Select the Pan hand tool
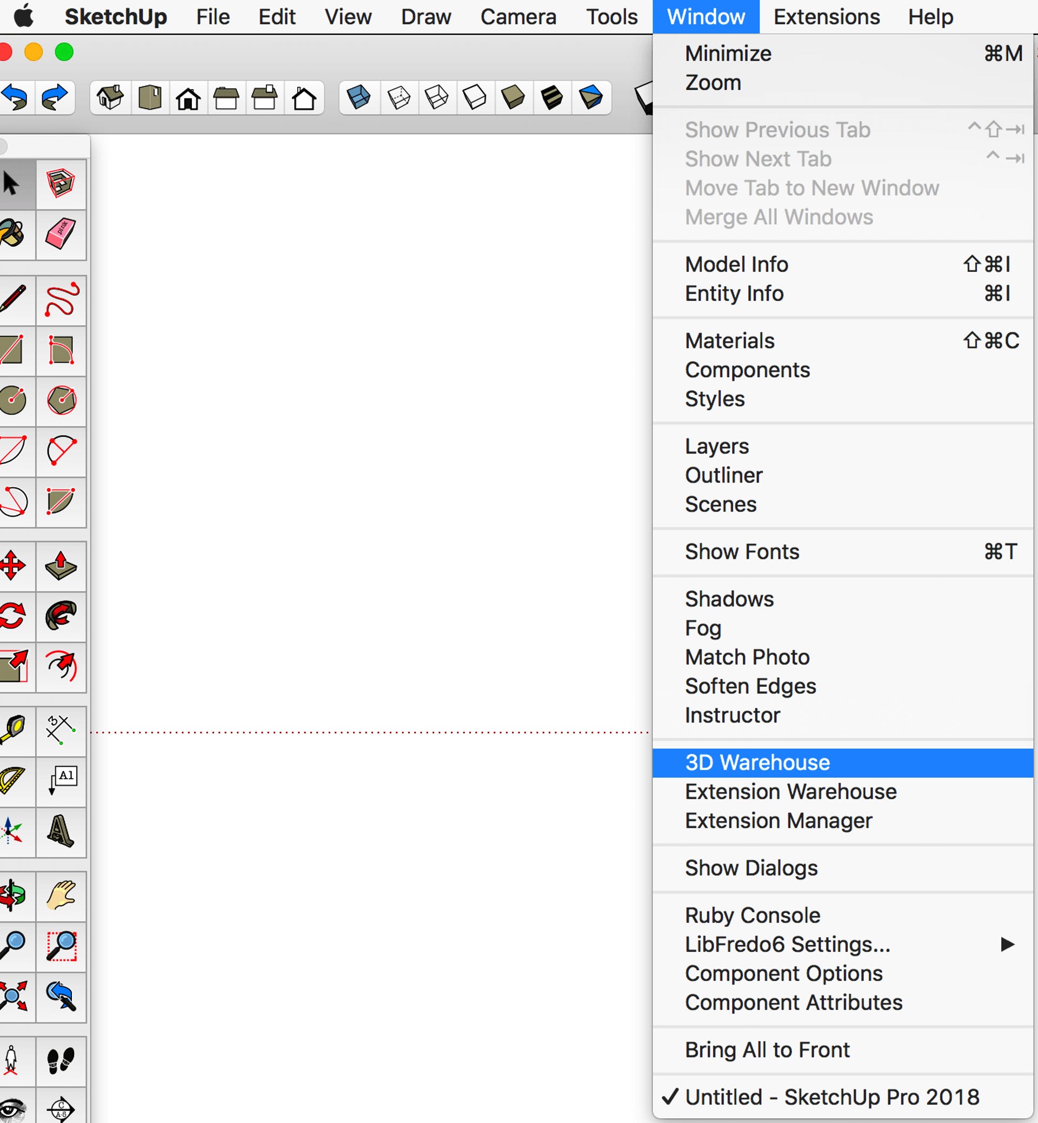This screenshot has height=1123, width=1038. [61, 895]
